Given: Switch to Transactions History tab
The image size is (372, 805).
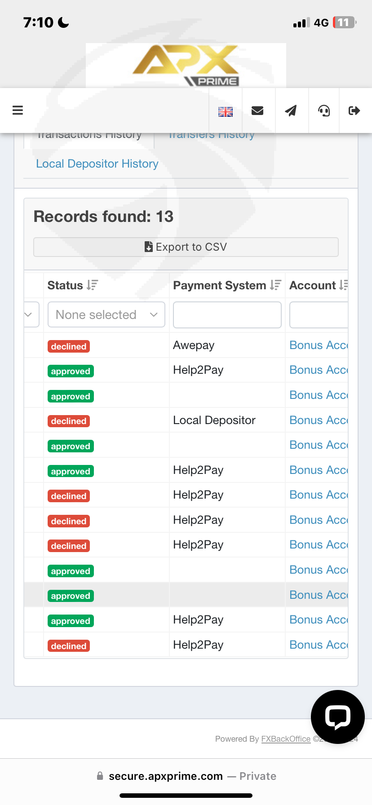Looking at the screenshot, I should pos(89,136).
